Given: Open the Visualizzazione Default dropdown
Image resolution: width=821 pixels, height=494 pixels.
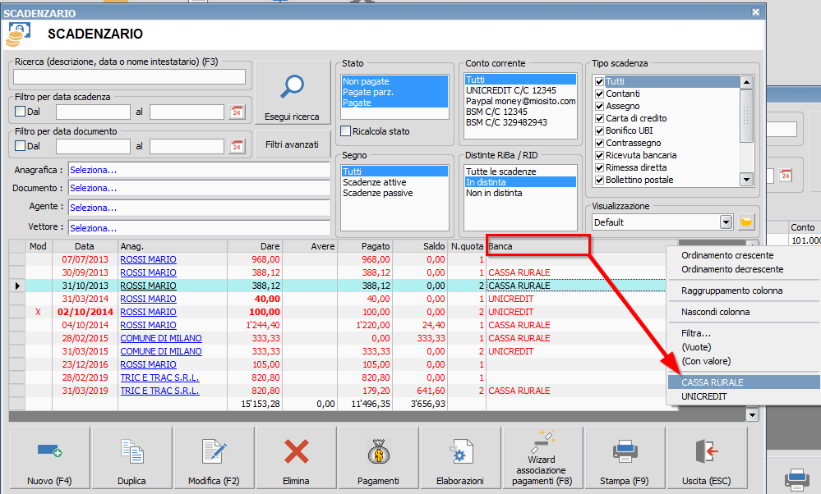Looking at the screenshot, I should [x=726, y=222].
